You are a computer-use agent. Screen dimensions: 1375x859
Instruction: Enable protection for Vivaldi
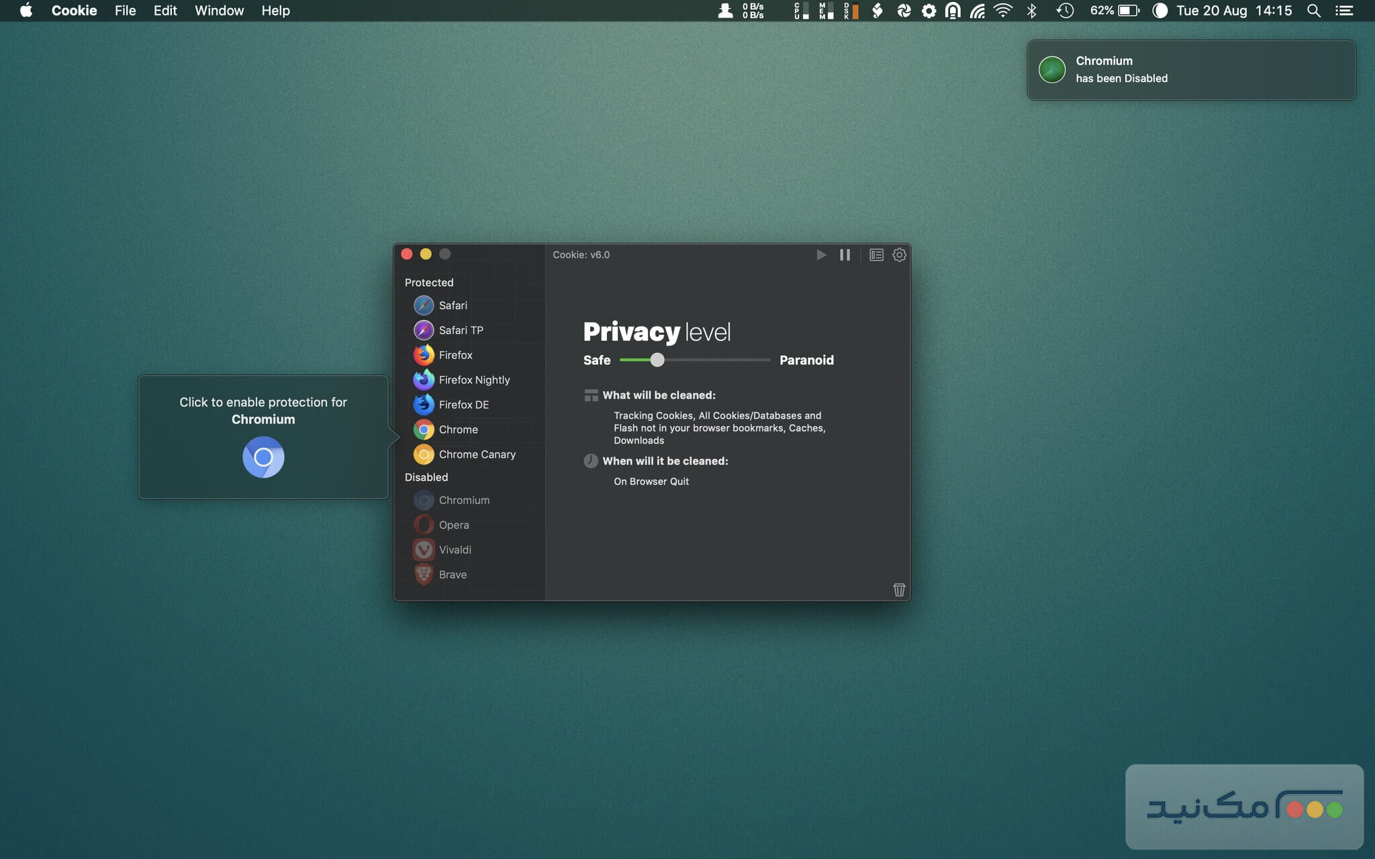click(455, 550)
